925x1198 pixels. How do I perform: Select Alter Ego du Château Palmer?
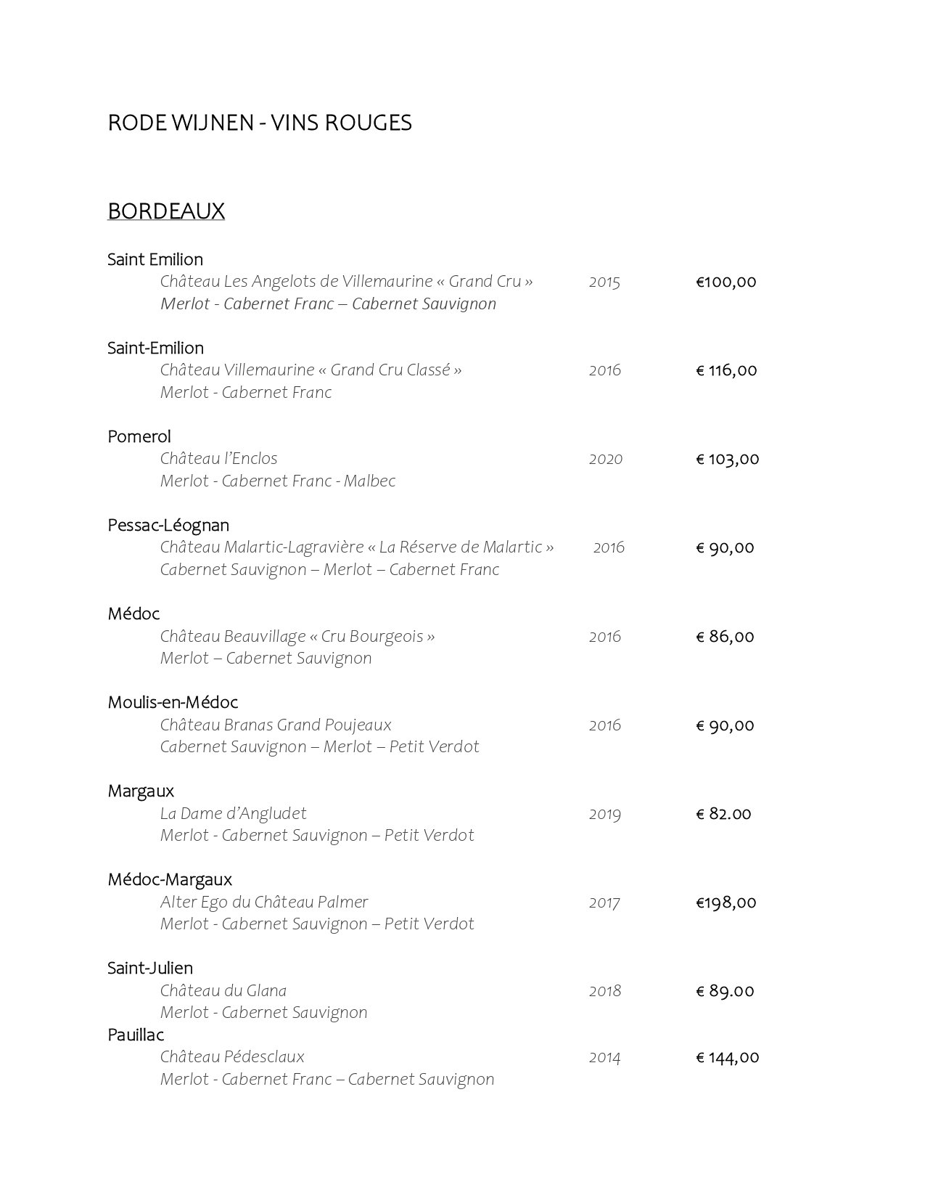coord(264,902)
